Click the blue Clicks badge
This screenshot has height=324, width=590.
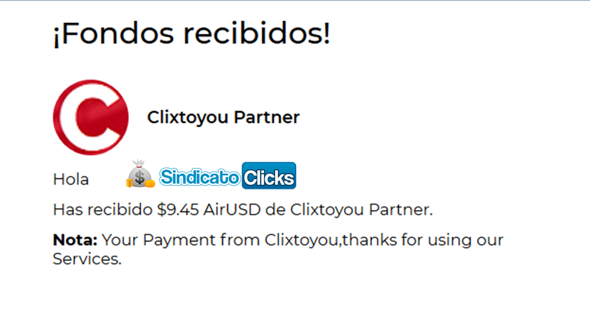click(x=269, y=176)
